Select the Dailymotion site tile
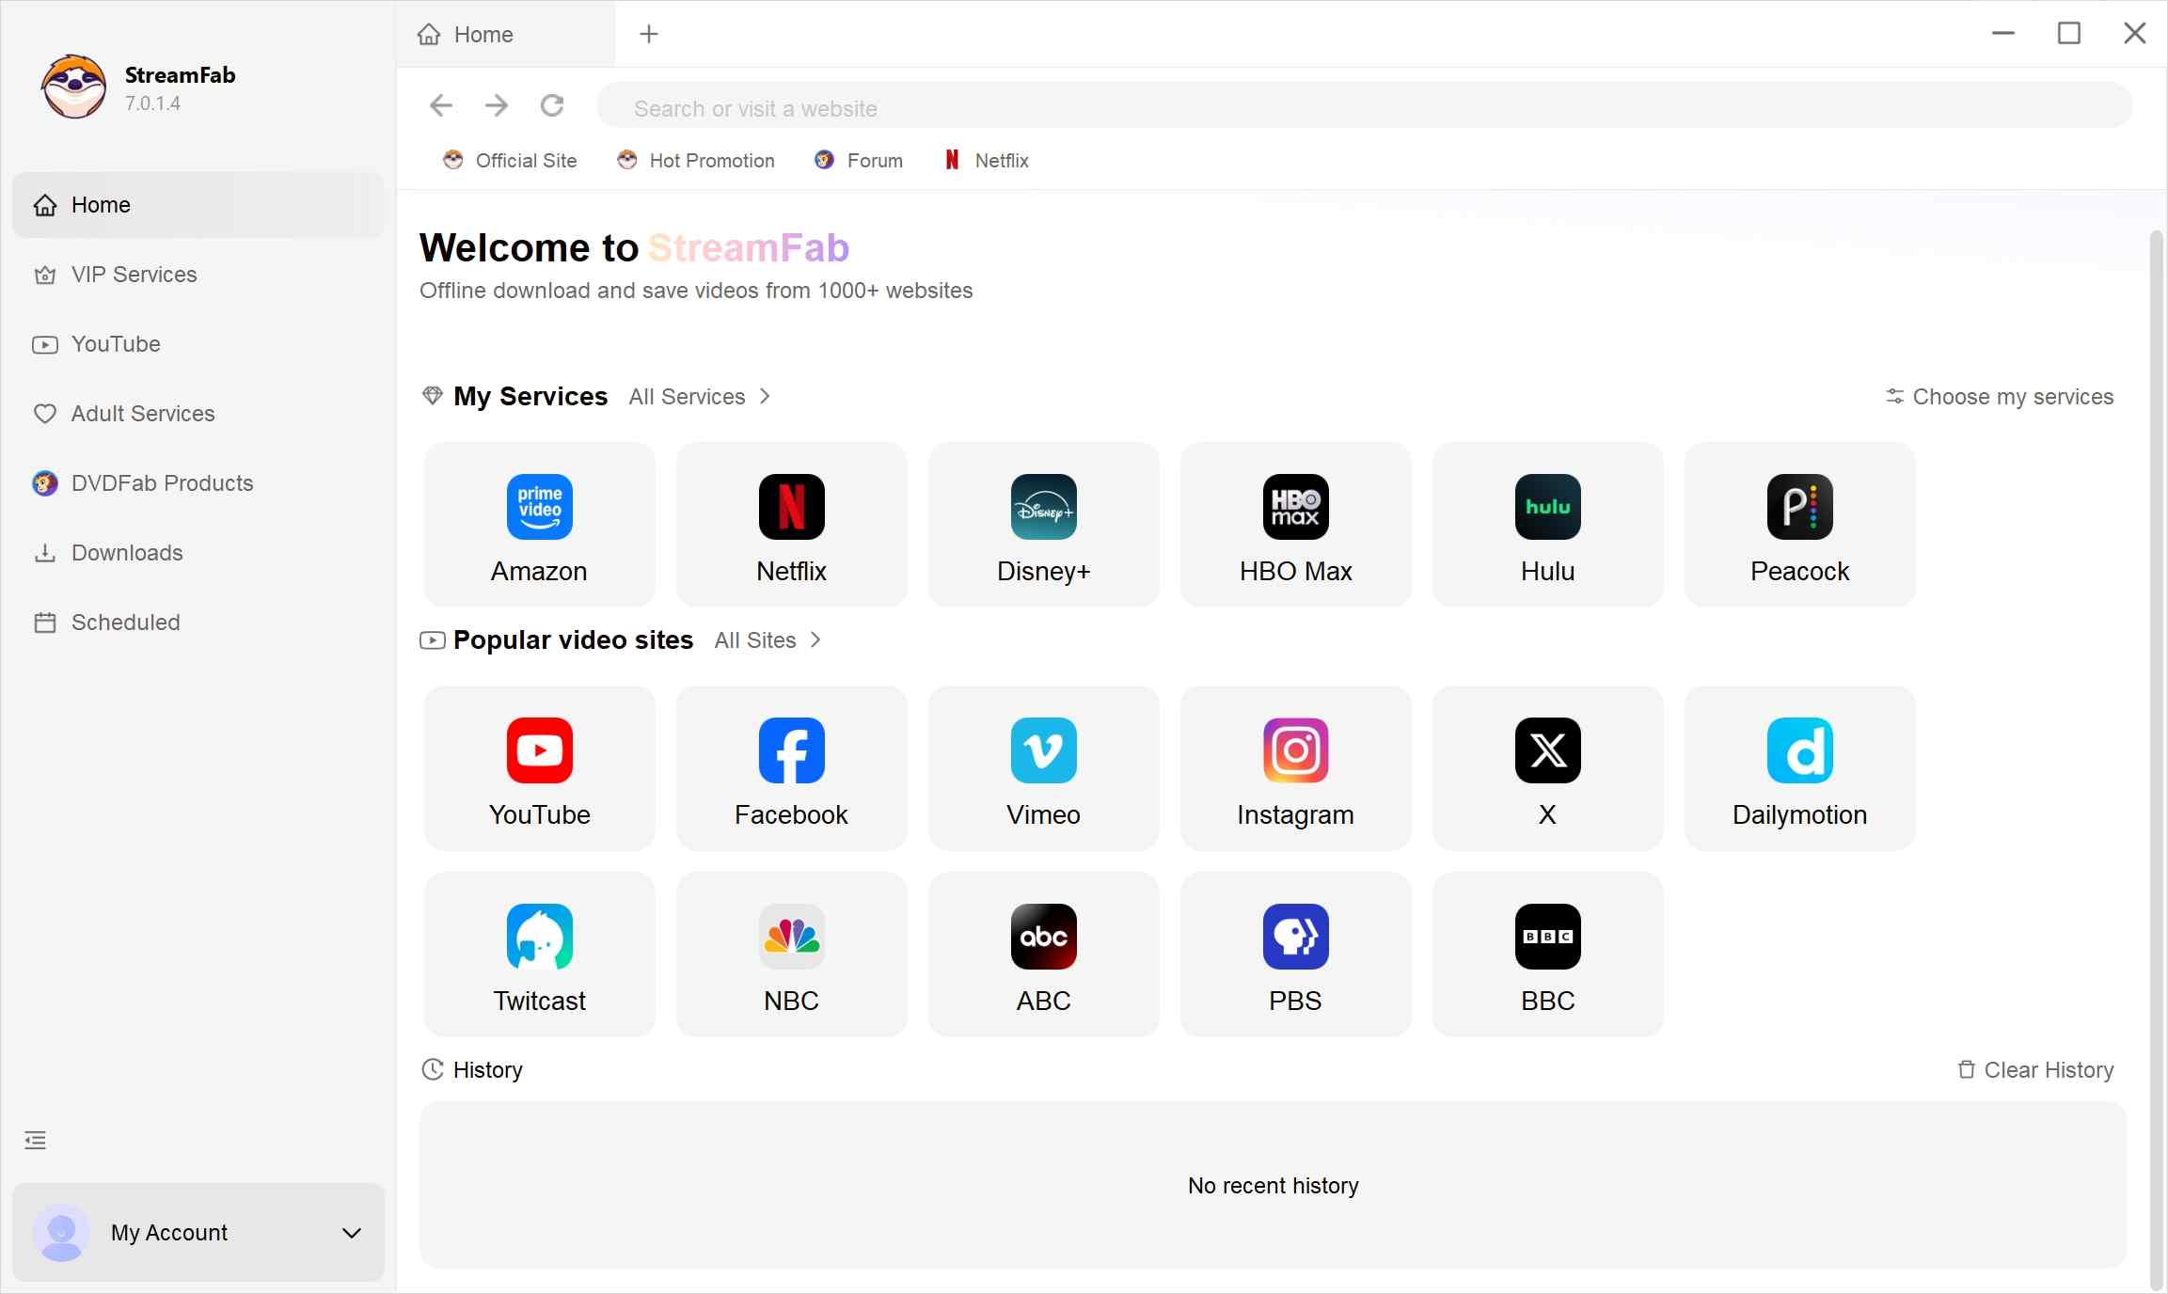This screenshot has height=1294, width=2168. [x=1798, y=767]
